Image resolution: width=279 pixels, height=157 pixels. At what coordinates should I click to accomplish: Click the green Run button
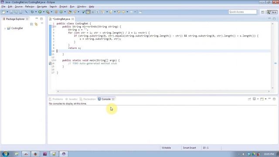(40, 12)
